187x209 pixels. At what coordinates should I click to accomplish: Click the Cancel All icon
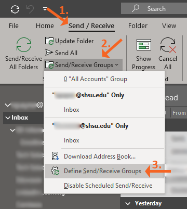[x=168, y=45]
